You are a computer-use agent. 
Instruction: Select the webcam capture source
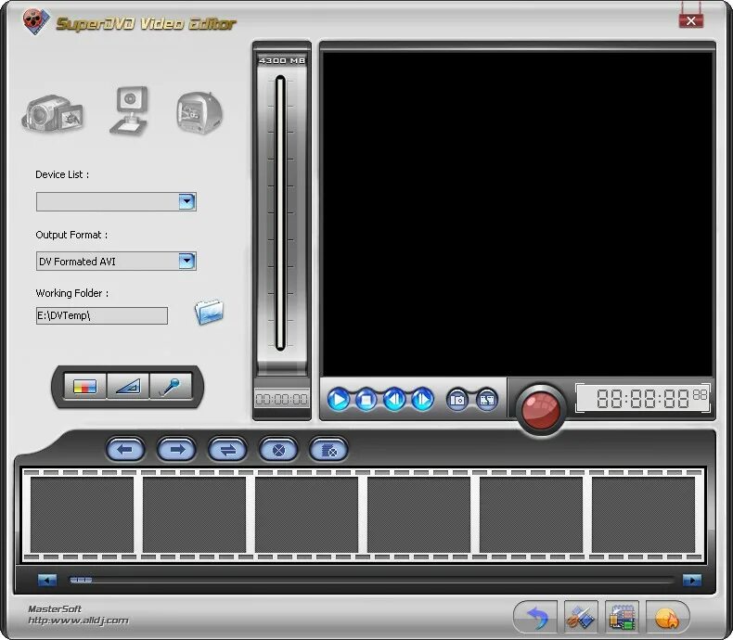[130, 111]
